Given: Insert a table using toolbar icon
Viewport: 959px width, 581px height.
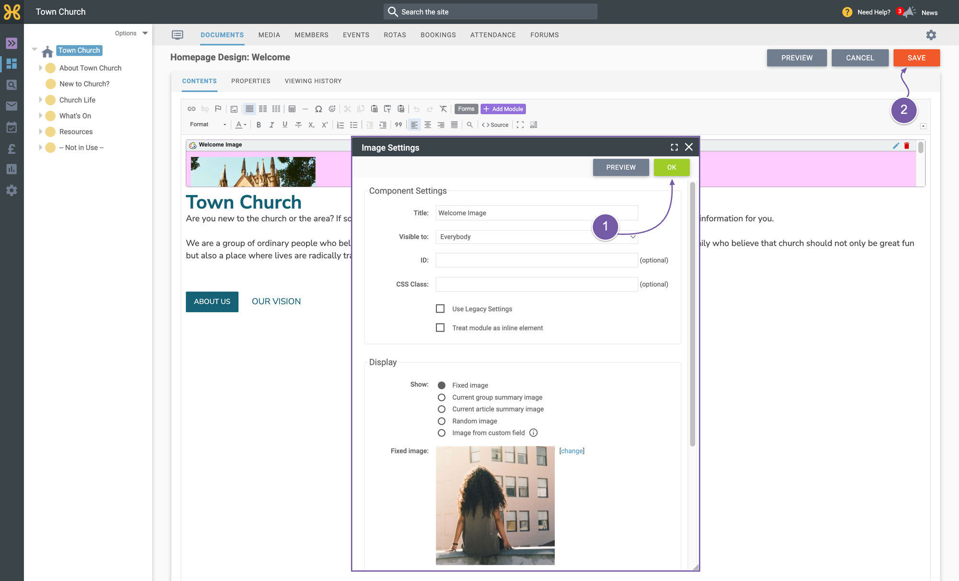Looking at the screenshot, I should (x=292, y=109).
